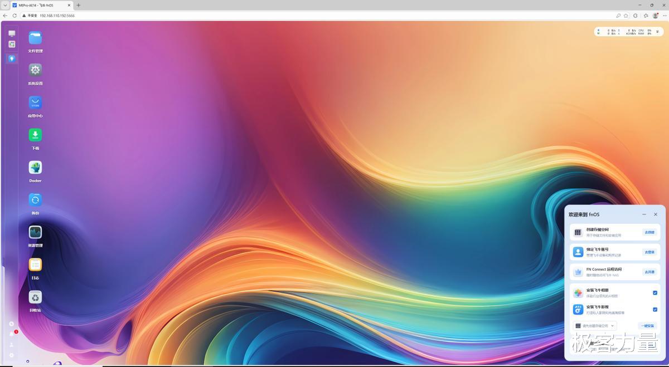Launch the Docker desktop icon
Viewport: 669px width, 367px height.
35,167
